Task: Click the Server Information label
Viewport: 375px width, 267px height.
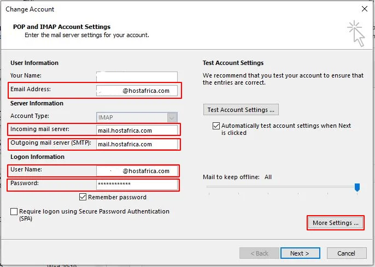Action: click(37, 103)
